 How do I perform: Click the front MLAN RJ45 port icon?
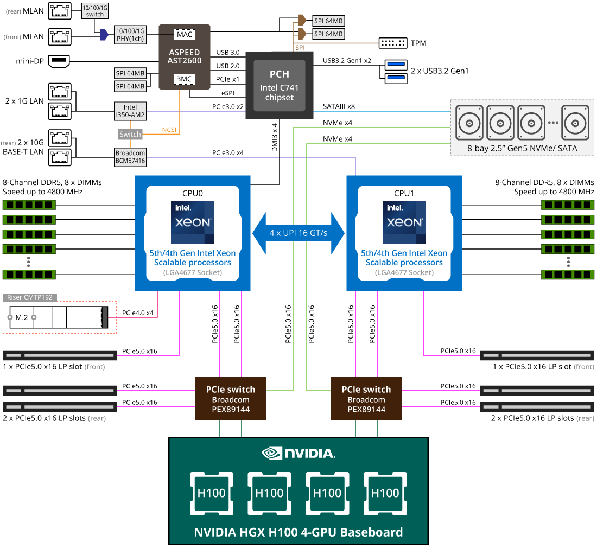[x=60, y=36]
